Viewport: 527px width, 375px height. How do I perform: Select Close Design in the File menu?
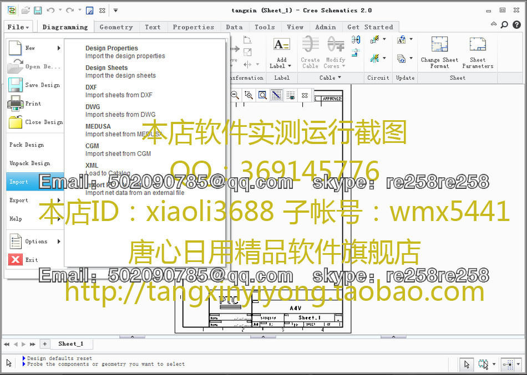(x=35, y=122)
